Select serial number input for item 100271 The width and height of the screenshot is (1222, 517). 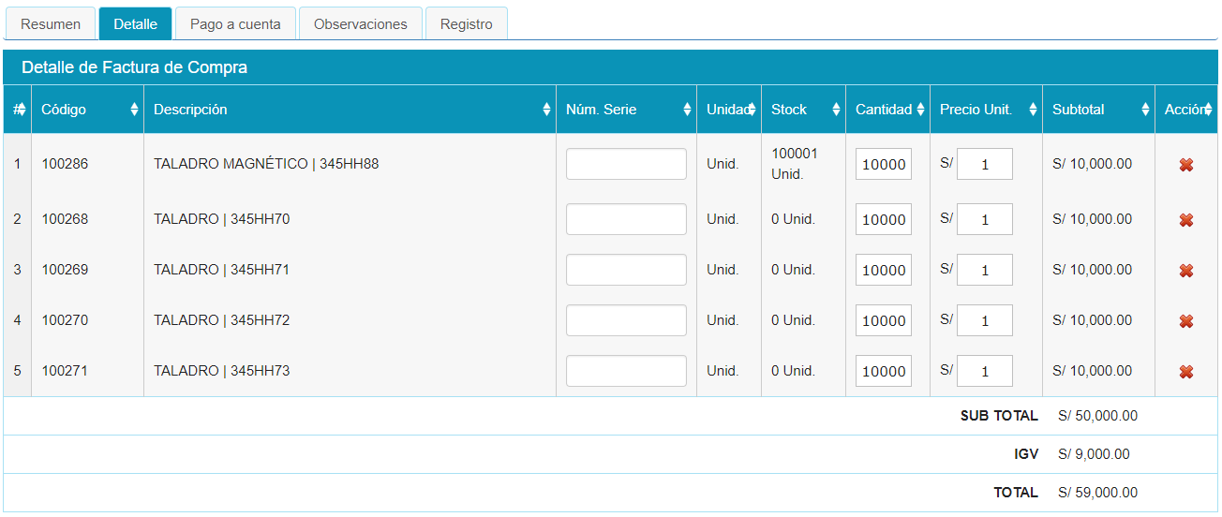(x=626, y=371)
